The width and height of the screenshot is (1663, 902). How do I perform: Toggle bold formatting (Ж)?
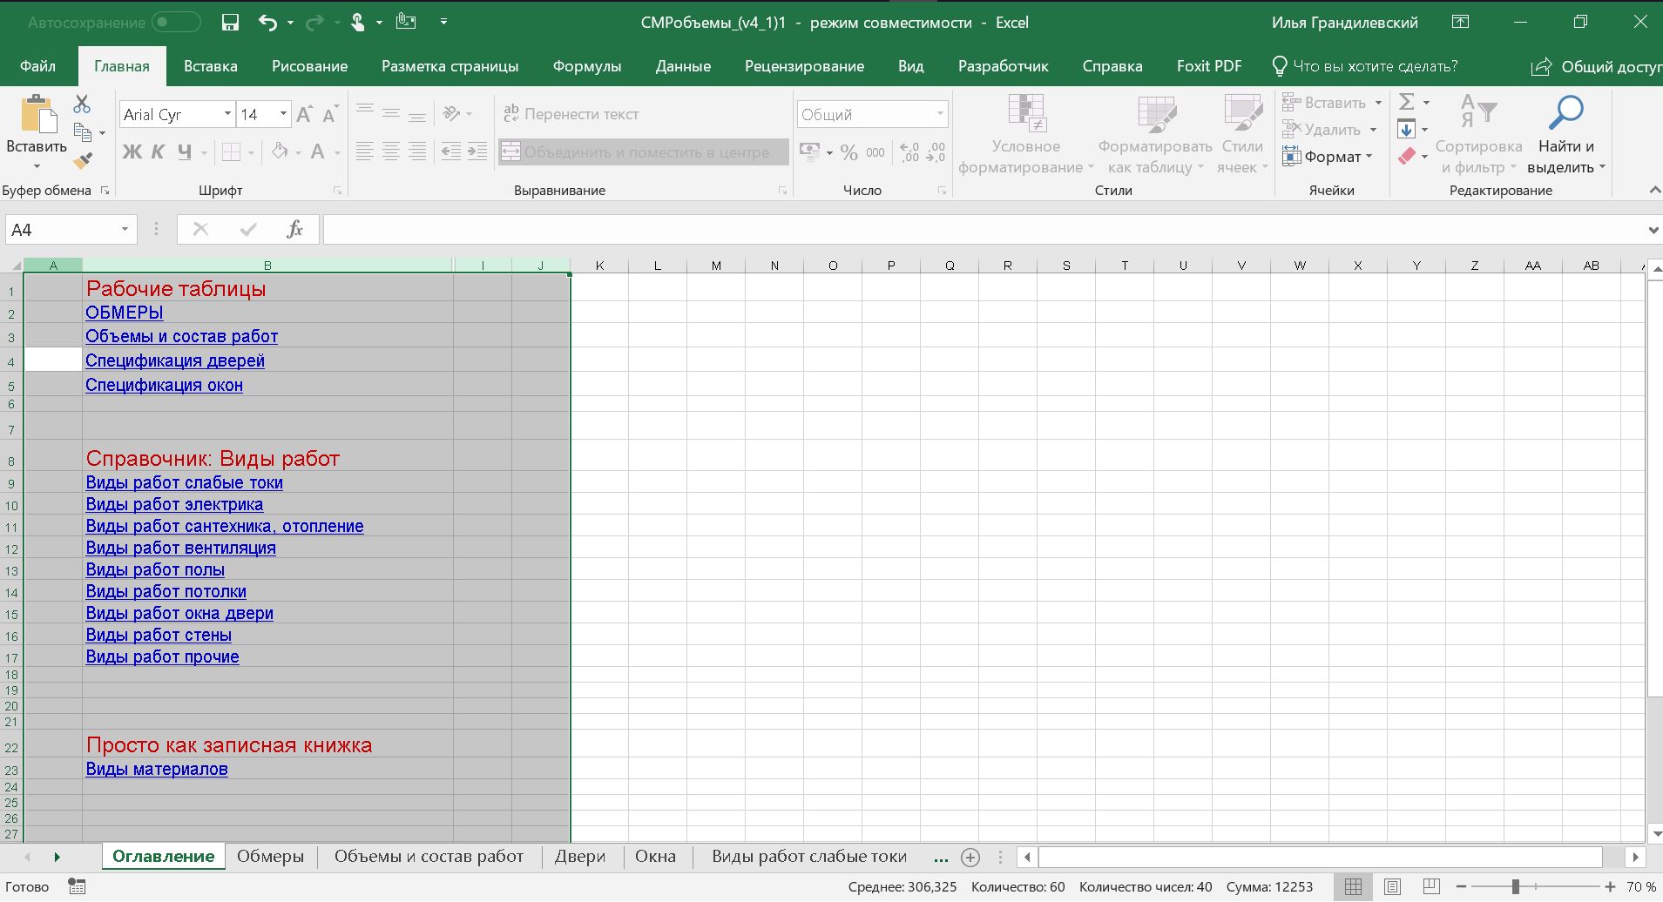pyautogui.click(x=132, y=152)
